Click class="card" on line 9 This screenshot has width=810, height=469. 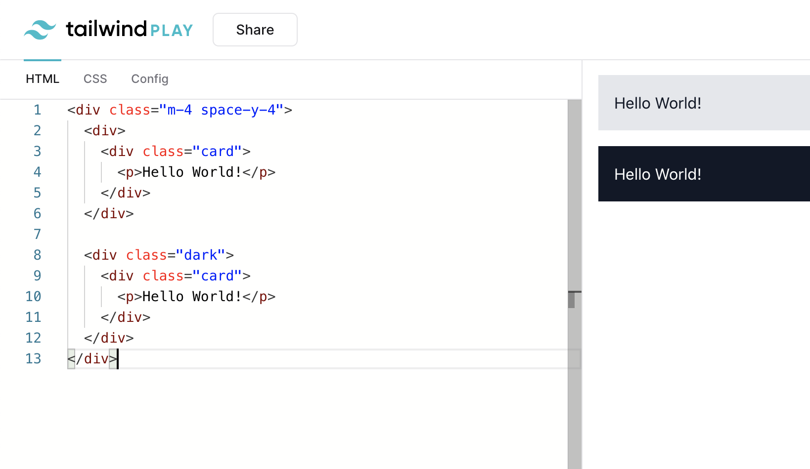(x=192, y=276)
